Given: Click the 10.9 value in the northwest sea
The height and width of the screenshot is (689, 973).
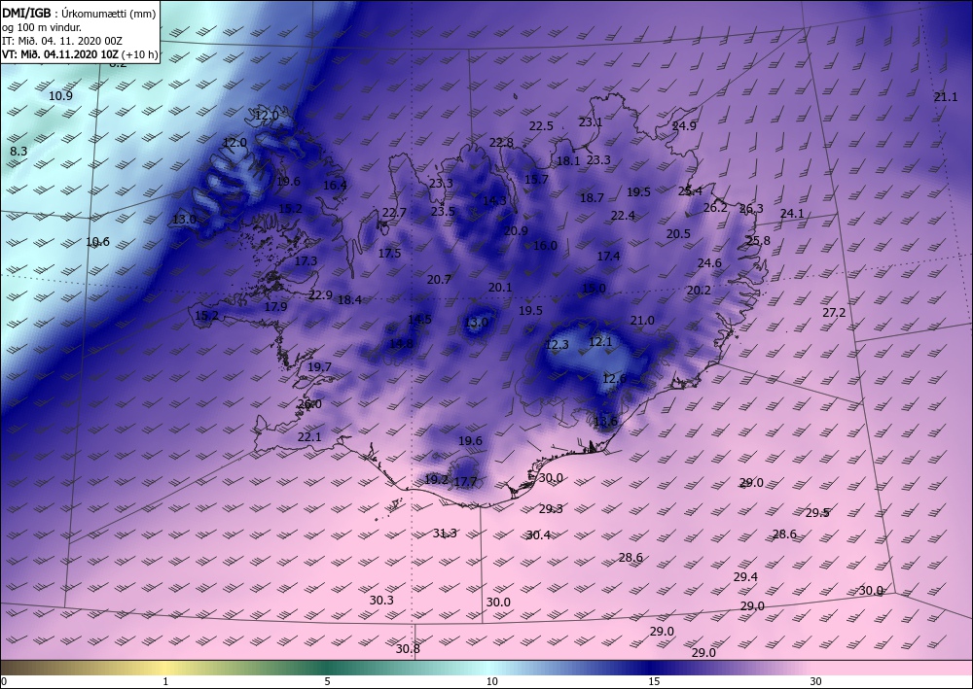Looking at the screenshot, I should (60, 95).
